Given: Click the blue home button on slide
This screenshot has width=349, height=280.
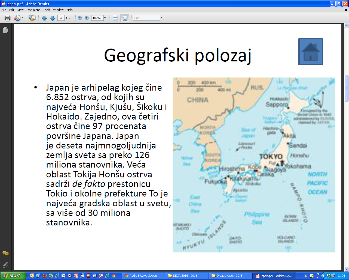Looking at the screenshot, I should (310, 52).
